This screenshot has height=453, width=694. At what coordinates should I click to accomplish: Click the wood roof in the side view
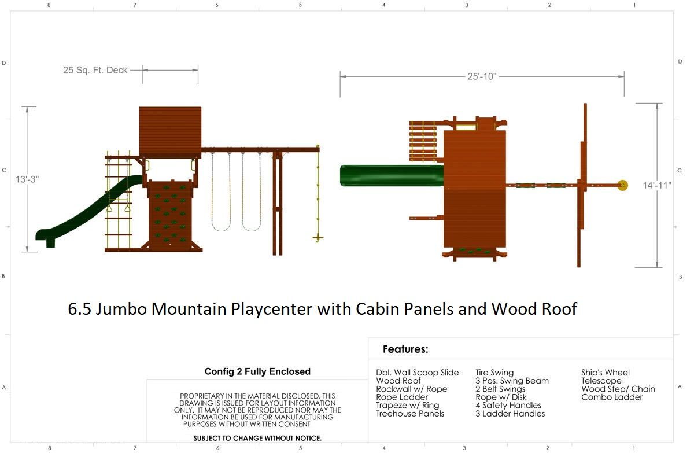pyautogui.click(x=170, y=130)
